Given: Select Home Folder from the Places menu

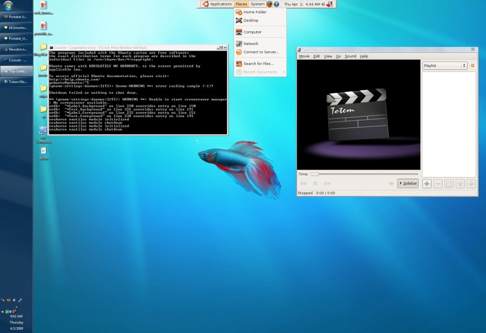Looking at the screenshot, I should (x=254, y=12).
